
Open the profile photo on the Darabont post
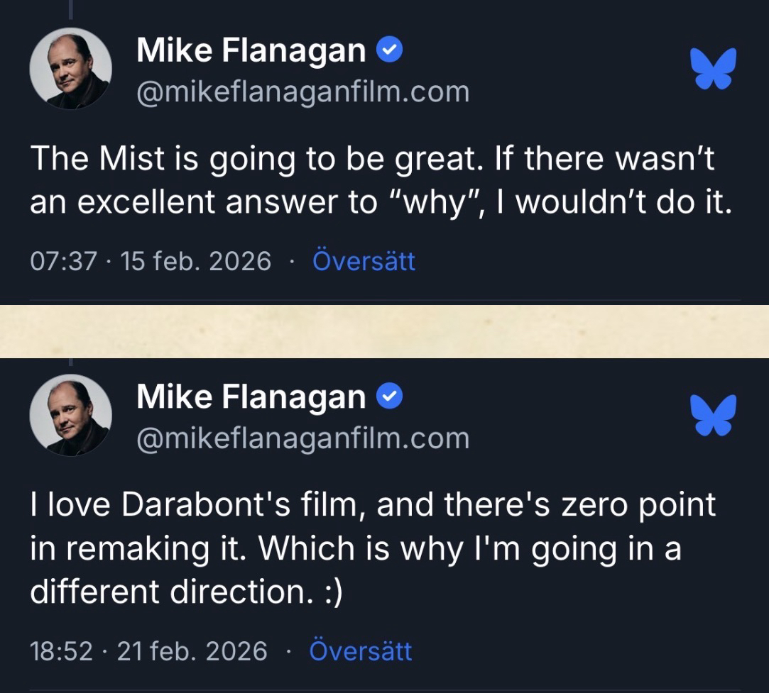(70, 415)
